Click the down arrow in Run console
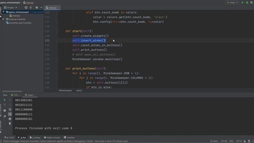The height and width of the screenshot is (143, 254). tap(10, 105)
